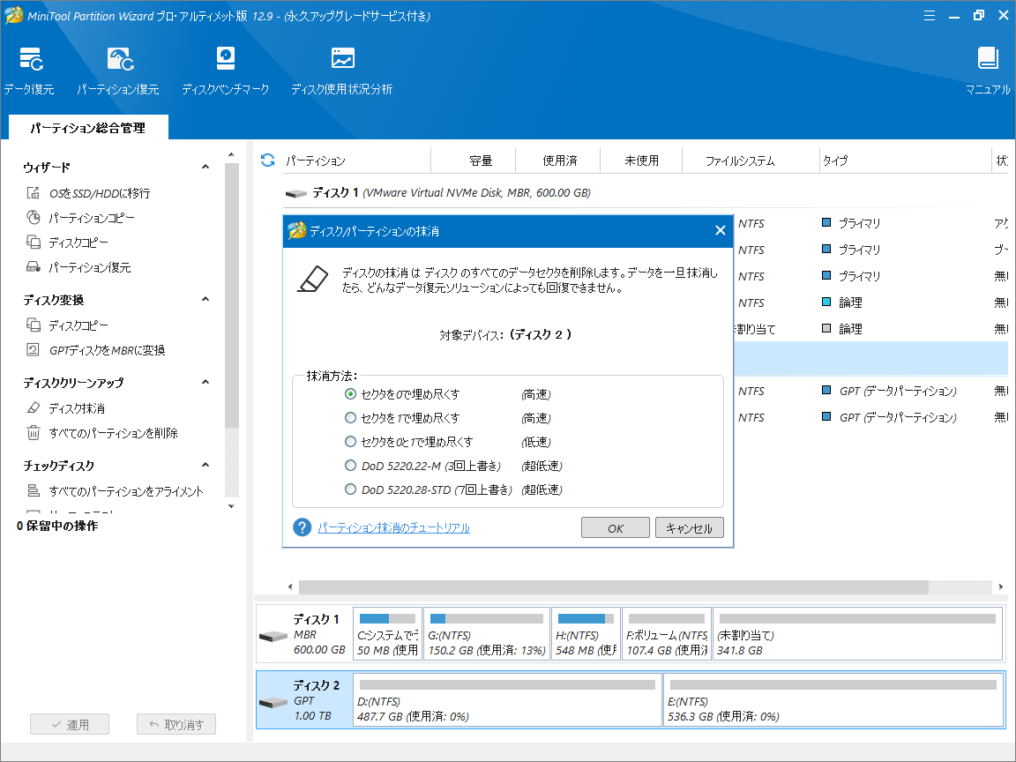This screenshot has height=762, width=1016.
Task: Launch ディスクベンチマーク (Disk Benchmark)
Action: (x=226, y=71)
